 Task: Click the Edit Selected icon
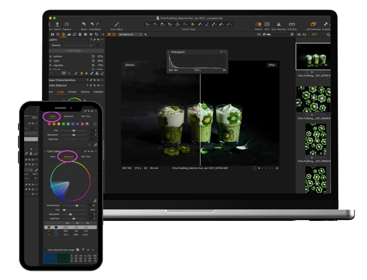(x=313, y=24)
